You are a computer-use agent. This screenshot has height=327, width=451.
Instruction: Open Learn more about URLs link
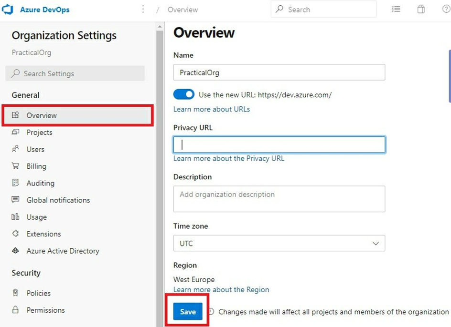click(211, 109)
